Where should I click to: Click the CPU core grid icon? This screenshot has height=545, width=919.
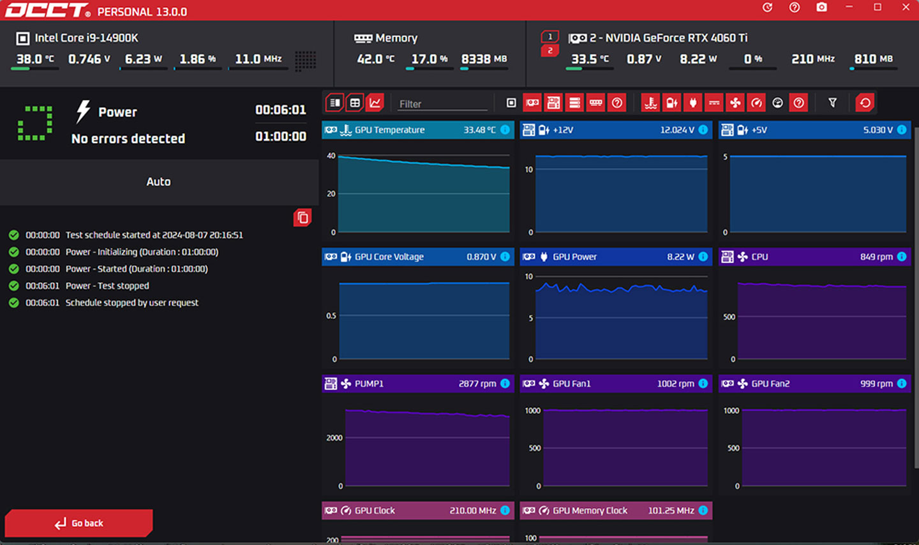pyautogui.click(x=305, y=60)
